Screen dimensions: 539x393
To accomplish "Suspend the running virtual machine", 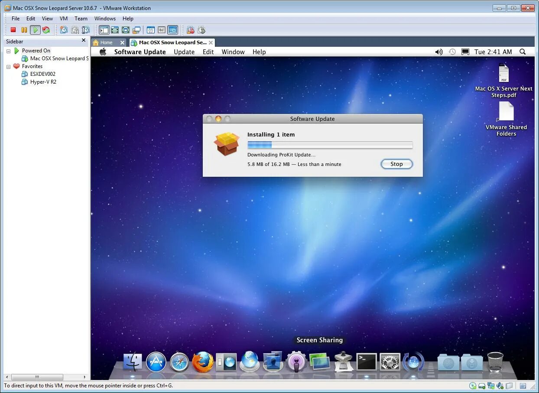I will (x=24, y=30).
